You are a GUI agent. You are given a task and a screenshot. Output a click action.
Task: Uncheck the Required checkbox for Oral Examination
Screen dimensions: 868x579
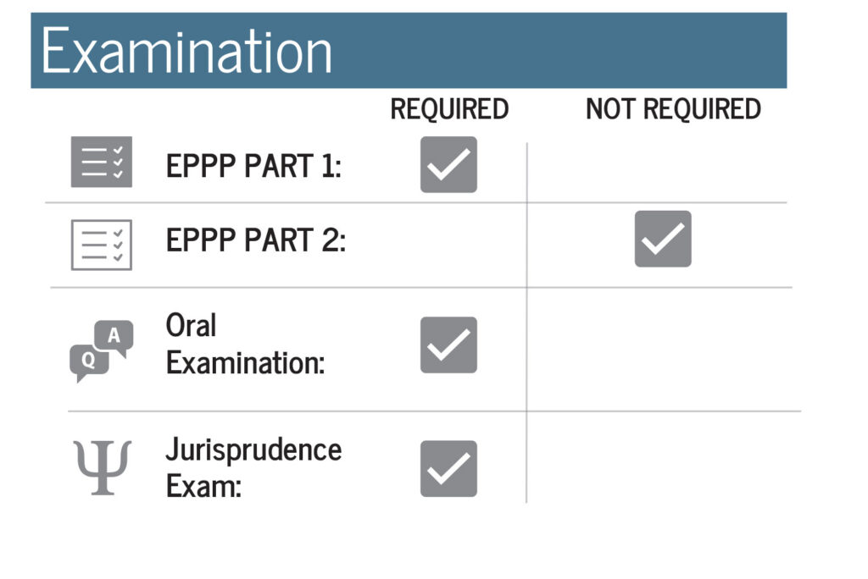coord(448,345)
